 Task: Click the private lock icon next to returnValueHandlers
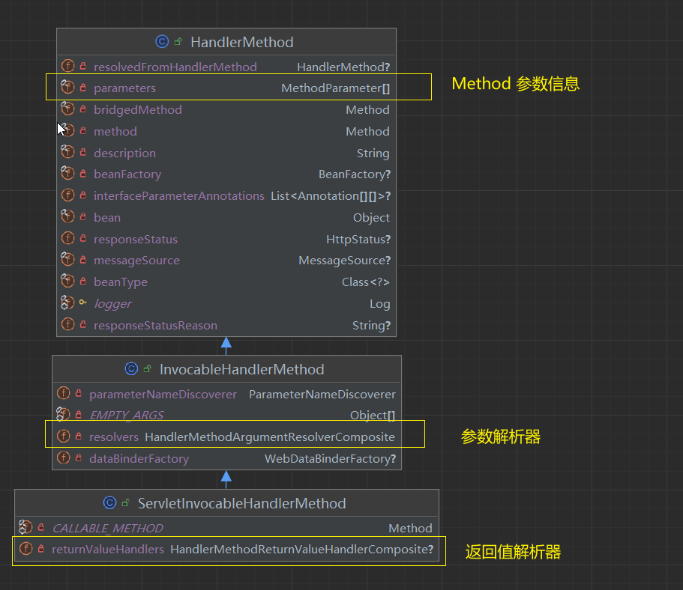[41, 549]
